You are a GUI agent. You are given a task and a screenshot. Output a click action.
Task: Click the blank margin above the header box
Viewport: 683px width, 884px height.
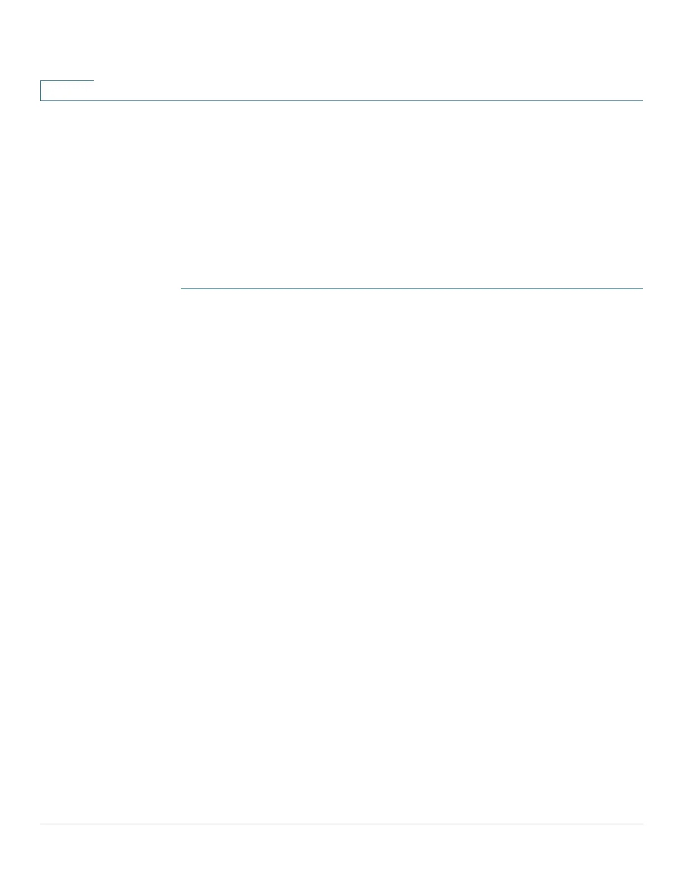tap(341, 40)
